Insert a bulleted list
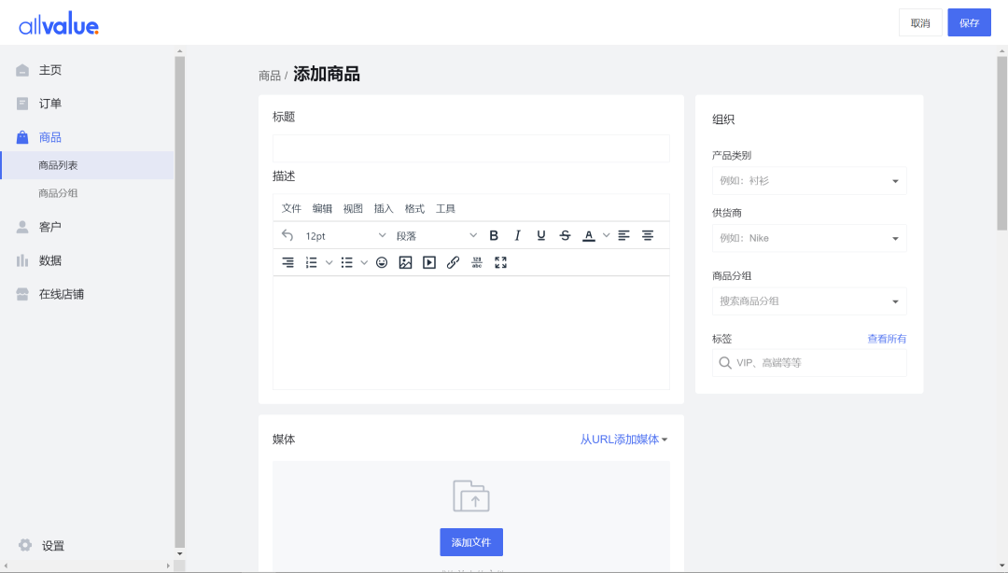 pyautogui.click(x=346, y=262)
